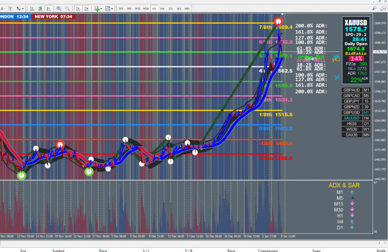The height and width of the screenshot is (252, 388).
Task: Switch chart to candlesticks mode
Action: click(x=40, y=9)
